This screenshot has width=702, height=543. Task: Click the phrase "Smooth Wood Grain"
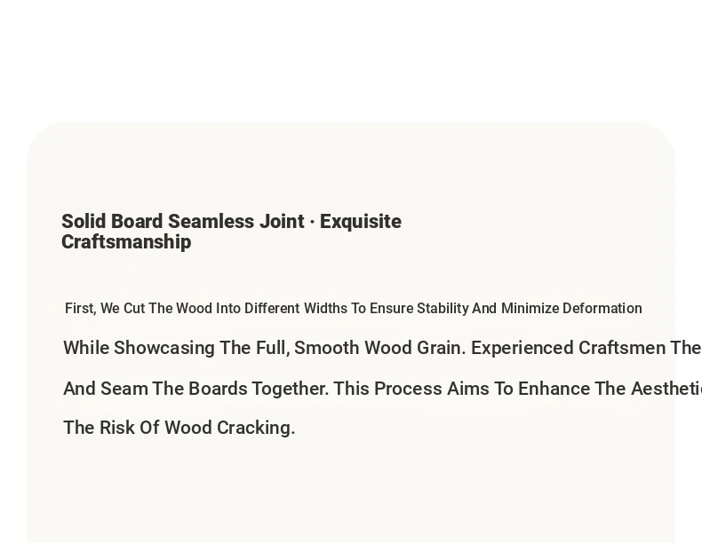pyautogui.click(x=379, y=348)
